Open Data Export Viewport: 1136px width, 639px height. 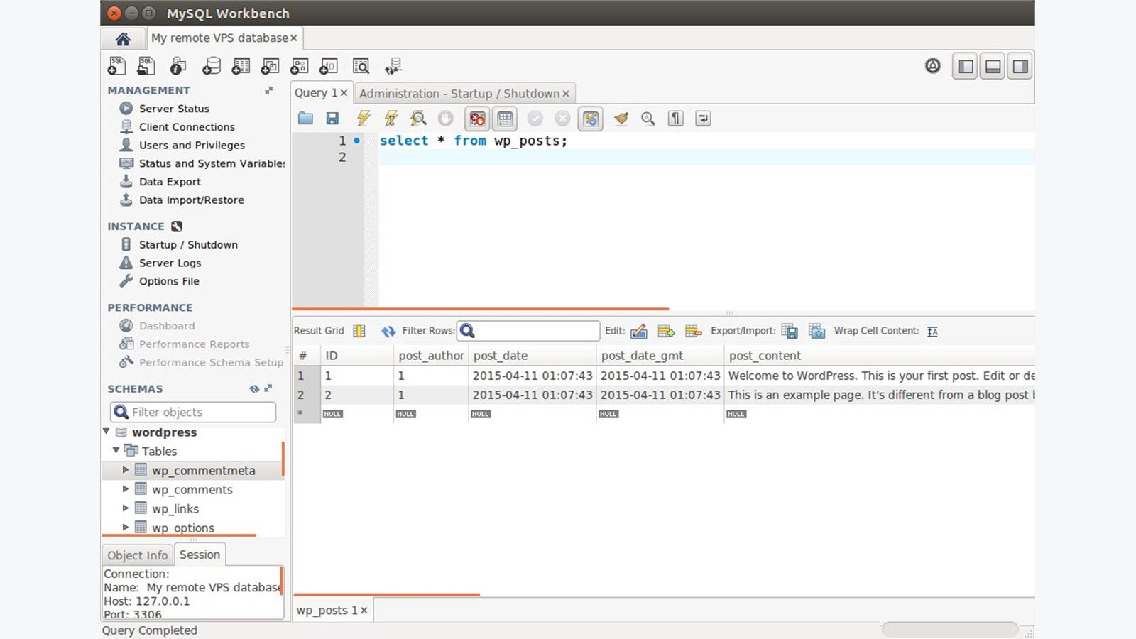(170, 182)
